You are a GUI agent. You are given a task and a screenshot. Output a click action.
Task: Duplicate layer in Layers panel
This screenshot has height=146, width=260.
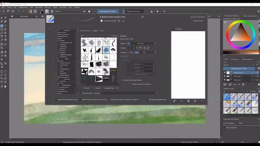[x=230, y=84]
